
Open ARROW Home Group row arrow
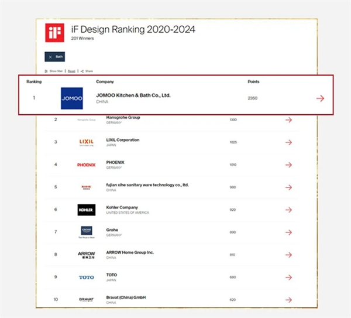click(x=288, y=255)
